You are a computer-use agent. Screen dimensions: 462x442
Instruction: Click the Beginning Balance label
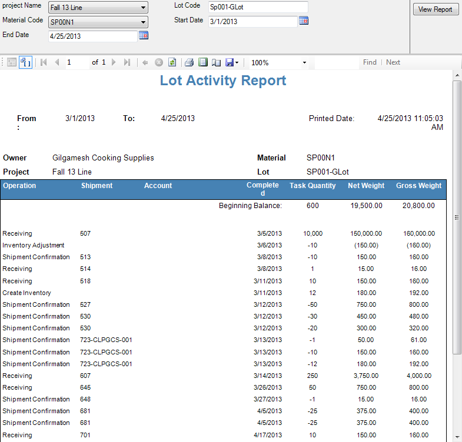(x=251, y=206)
